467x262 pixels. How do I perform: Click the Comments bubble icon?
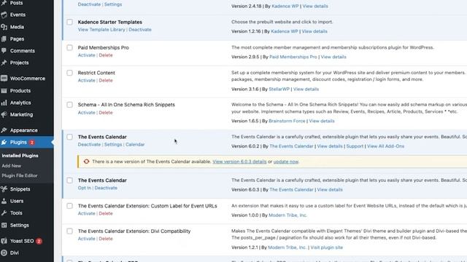(x=4, y=51)
